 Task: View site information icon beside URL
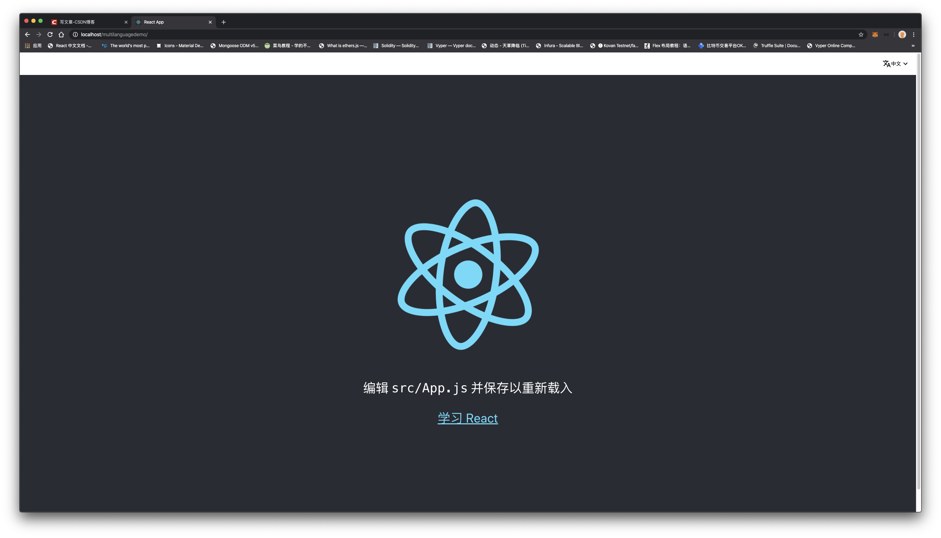(x=75, y=34)
